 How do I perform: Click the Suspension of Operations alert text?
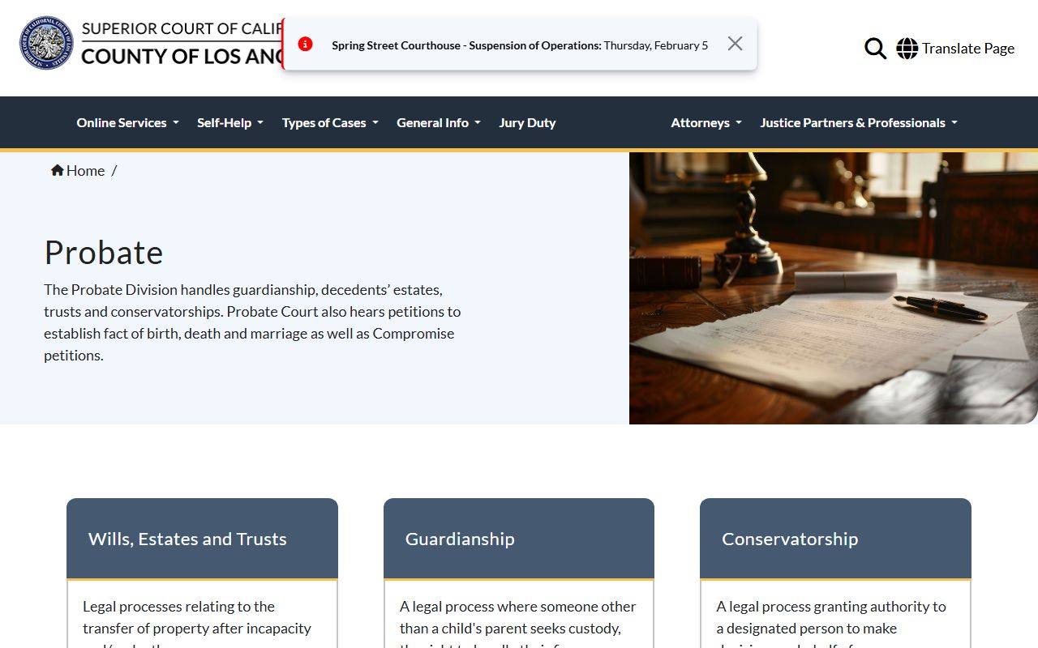pyautogui.click(x=520, y=45)
